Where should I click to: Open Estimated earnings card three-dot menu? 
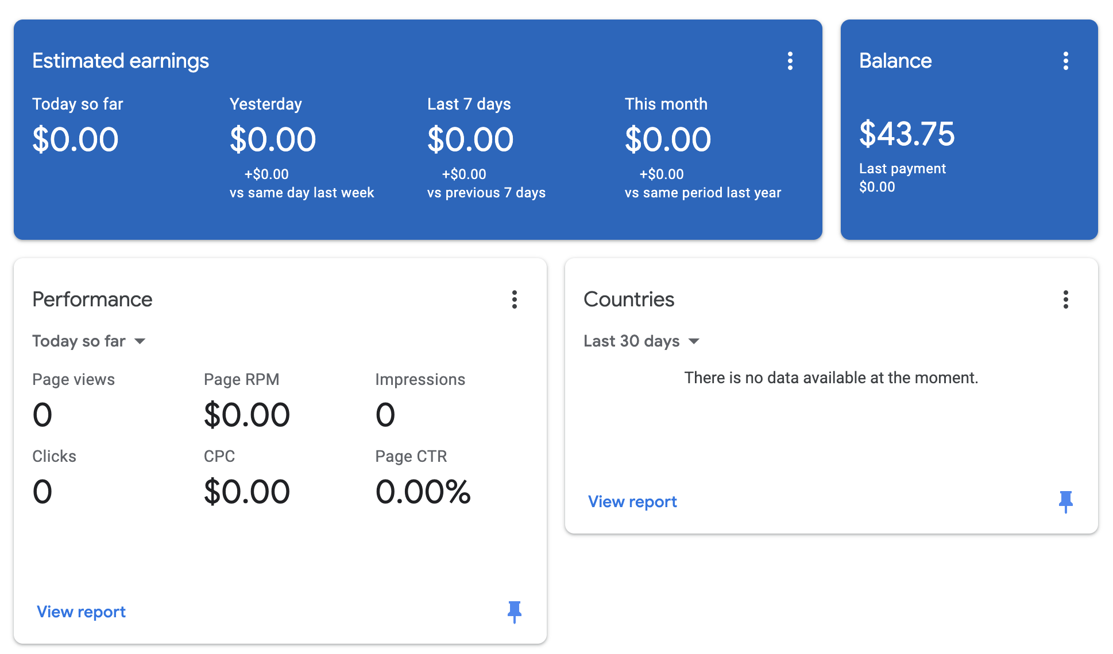790,61
